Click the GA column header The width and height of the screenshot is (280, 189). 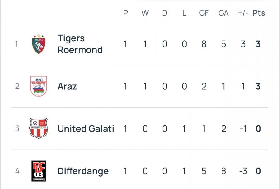click(x=223, y=13)
